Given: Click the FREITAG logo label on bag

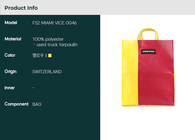Looking at the screenshot, I should (148, 52).
